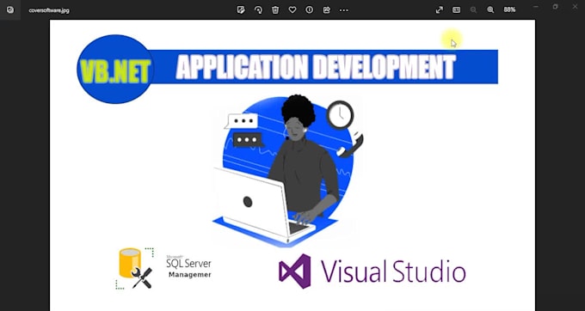Enter fullscreen with the diagonal arrows icon
585x311 pixels.
click(440, 10)
